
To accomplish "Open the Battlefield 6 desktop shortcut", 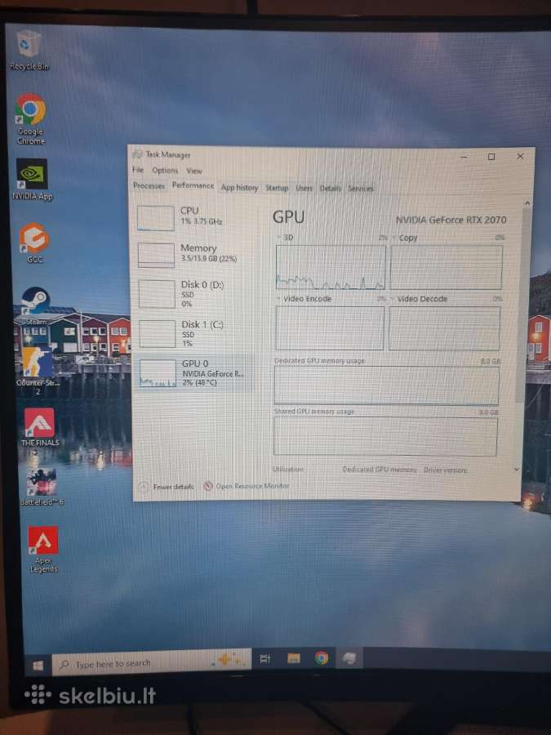I will pos(42,488).
